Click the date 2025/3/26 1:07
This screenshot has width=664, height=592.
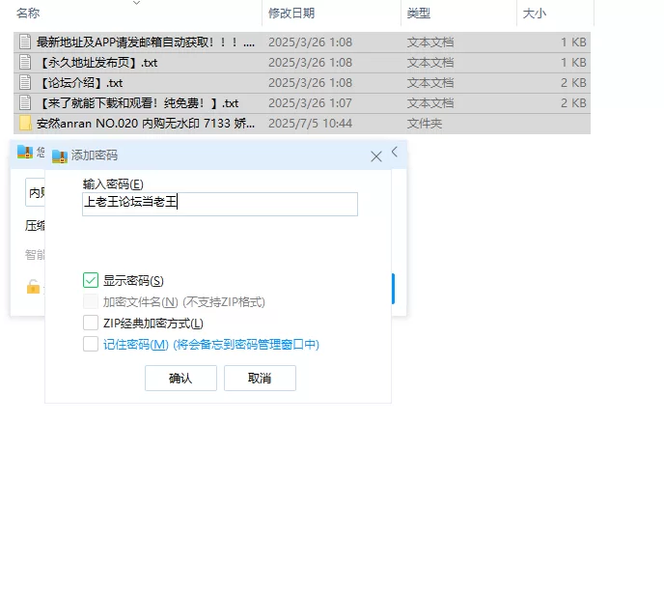tap(310, 103)
